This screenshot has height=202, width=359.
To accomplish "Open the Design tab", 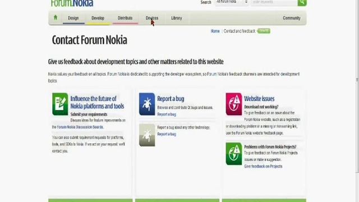I will click(73, 18).
